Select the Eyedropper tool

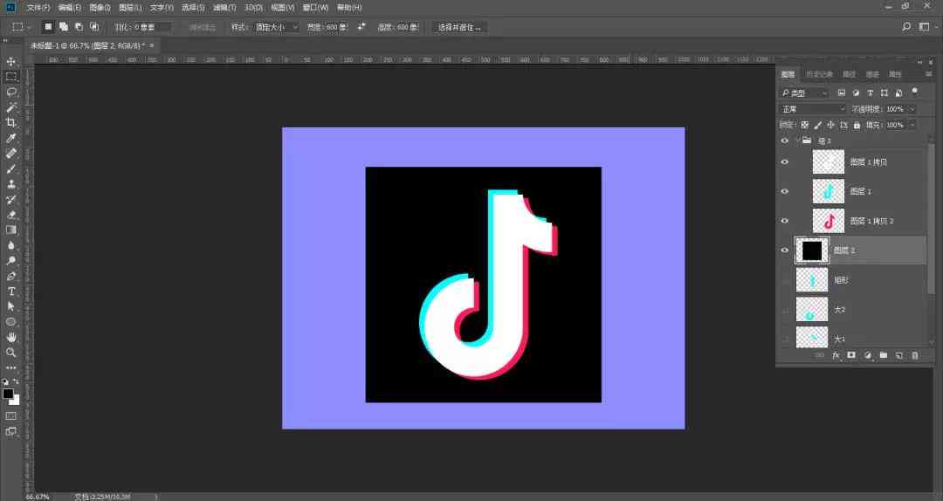pyautogui.click(x=10, y=138)
